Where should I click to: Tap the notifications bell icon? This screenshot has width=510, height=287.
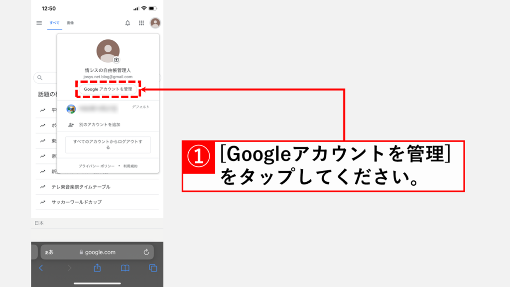127,23
